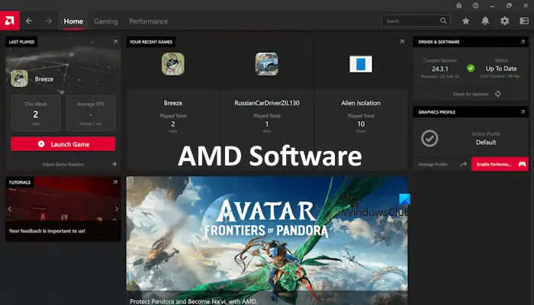Viewport: 534px width, 305px height.
Task: Open the help question mark icon
Action: (x=476, y=5)
